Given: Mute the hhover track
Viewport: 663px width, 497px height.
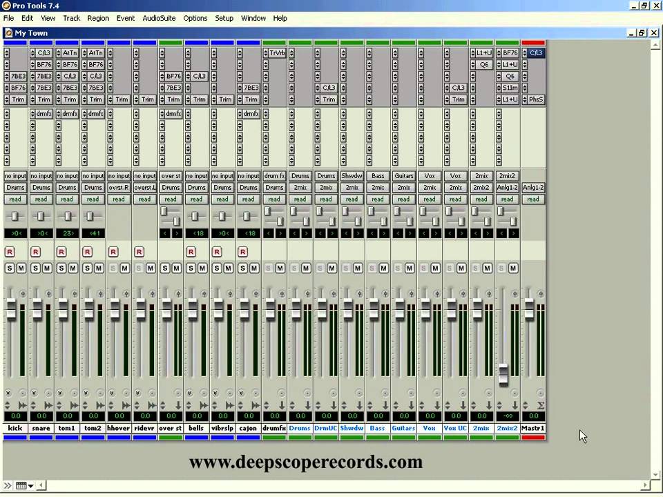Looking at the screenshot, I should pyautogui.click(x=124, y=269).
